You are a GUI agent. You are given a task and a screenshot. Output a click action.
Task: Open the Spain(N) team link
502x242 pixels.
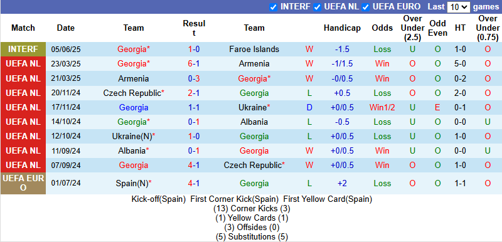click(x=134, y=184)
